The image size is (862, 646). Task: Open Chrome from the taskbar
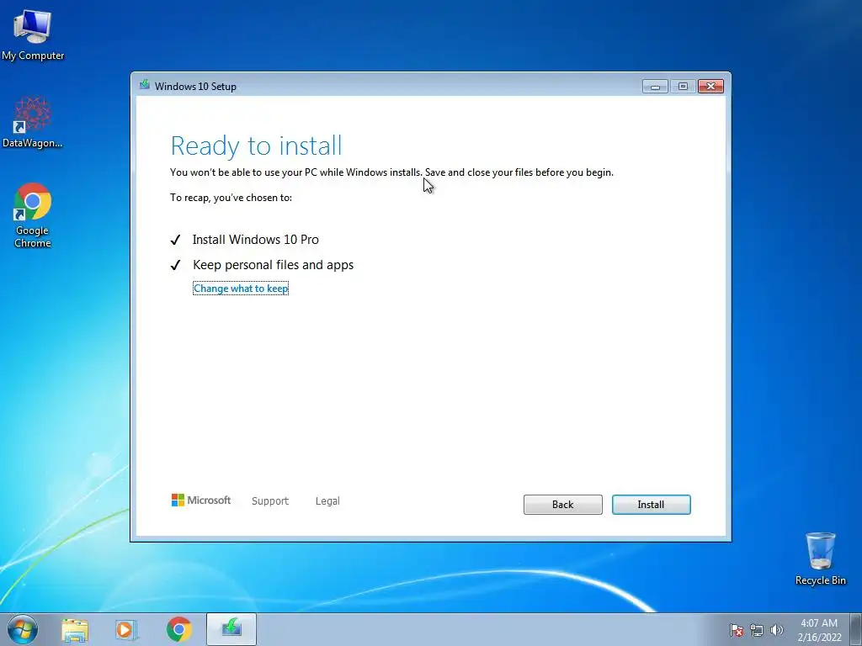pos(178,629)
